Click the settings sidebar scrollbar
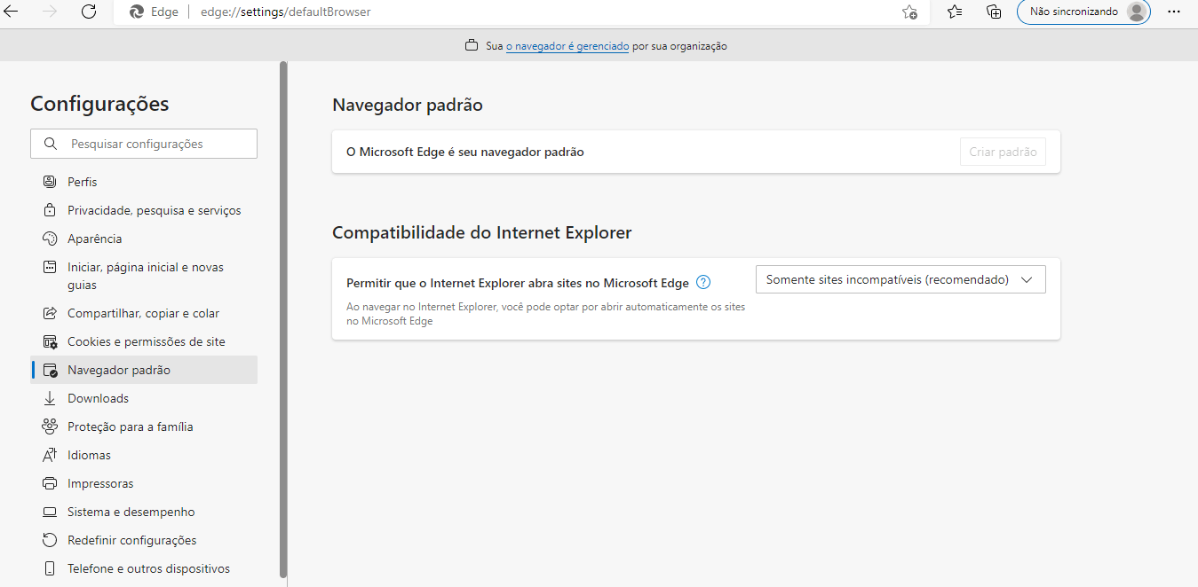1198x587 pixels. (x=283, y=319)
